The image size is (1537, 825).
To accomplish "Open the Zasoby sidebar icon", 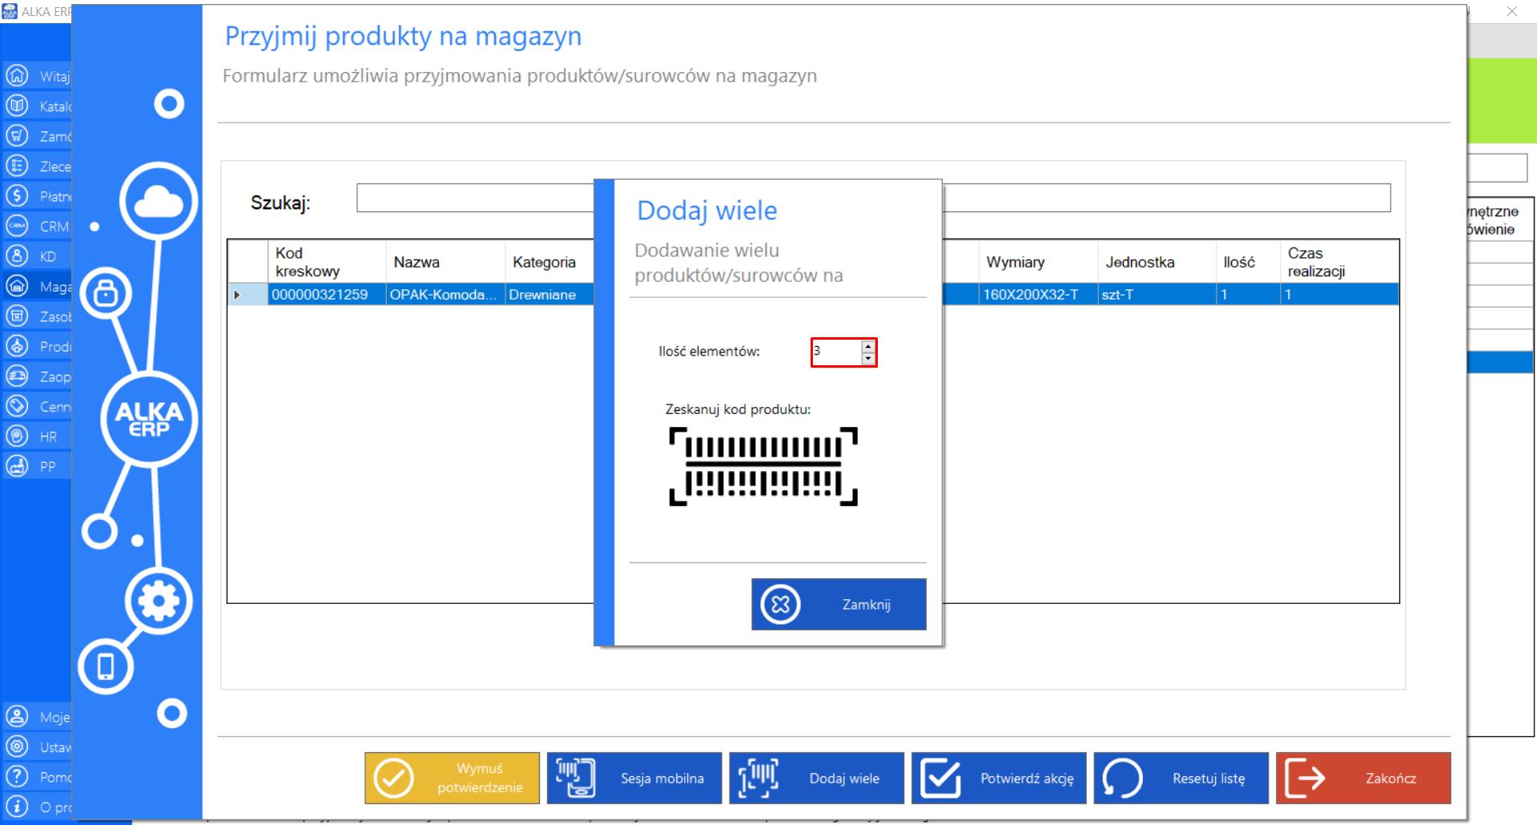I will click(x=17, y=316).
